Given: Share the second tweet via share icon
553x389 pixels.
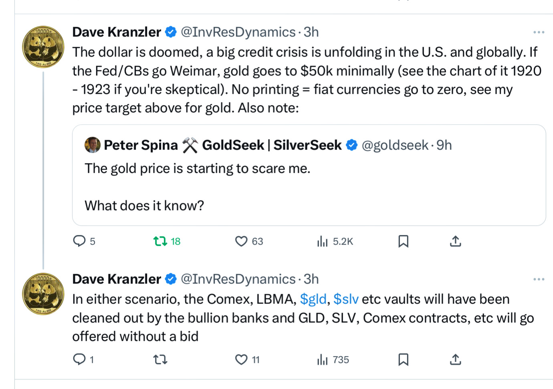Looking at the screenshot, I should tap(455, 359).
